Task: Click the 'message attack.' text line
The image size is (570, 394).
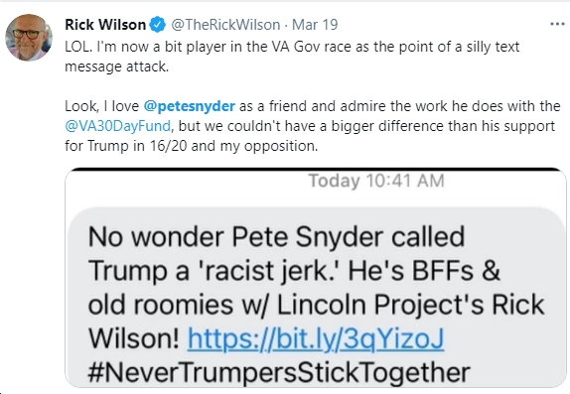Action: coord(117,66)
